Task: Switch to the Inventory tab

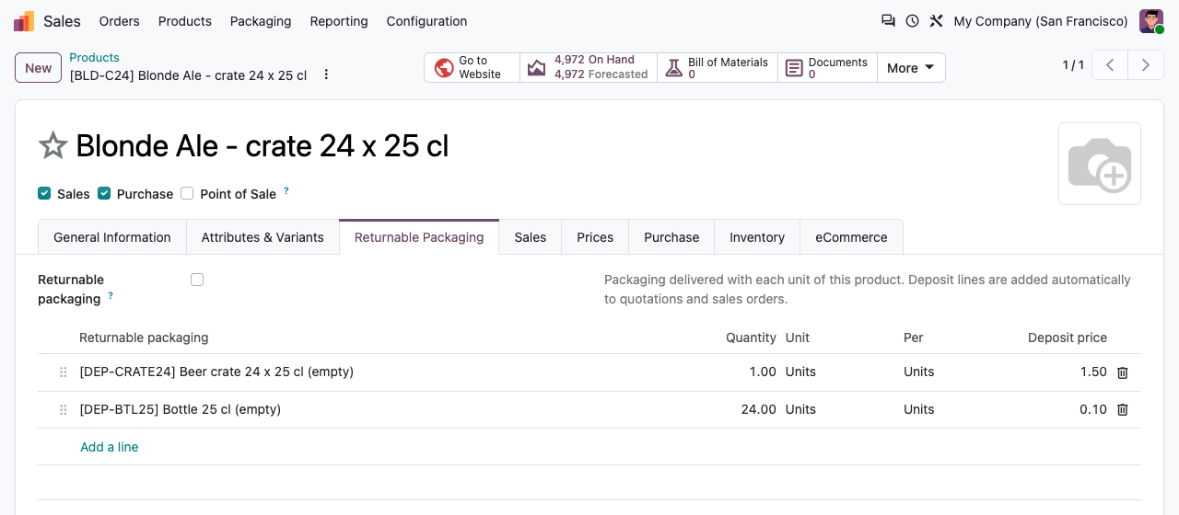Action: (x=757, y=237)
